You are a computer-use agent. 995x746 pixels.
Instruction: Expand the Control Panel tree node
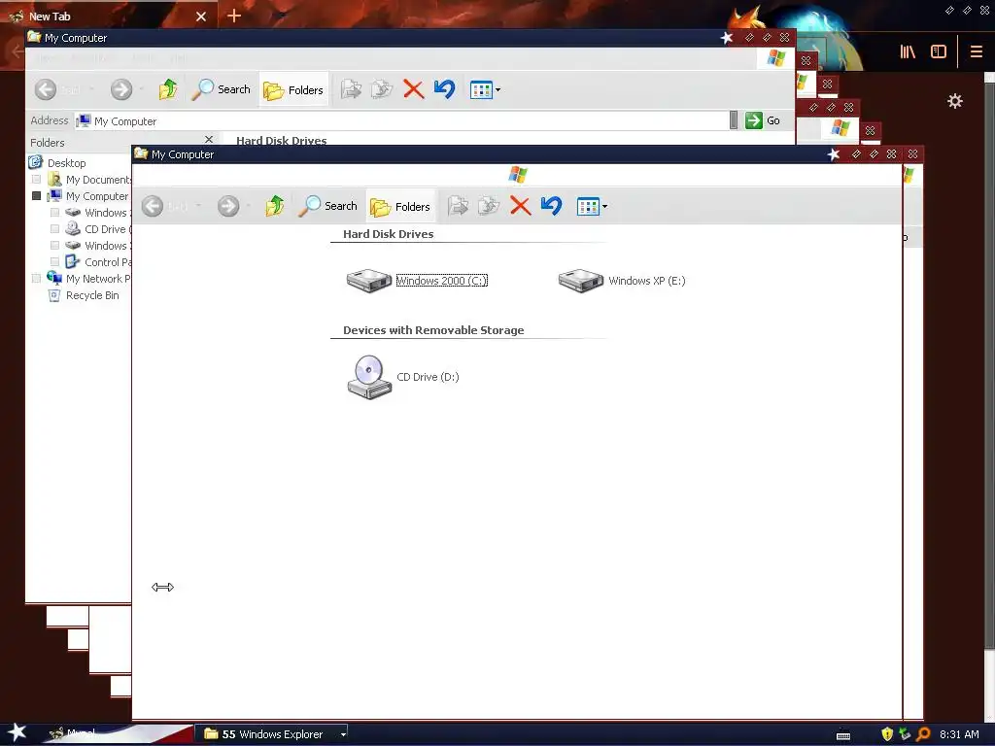click(x=54, y=262)
